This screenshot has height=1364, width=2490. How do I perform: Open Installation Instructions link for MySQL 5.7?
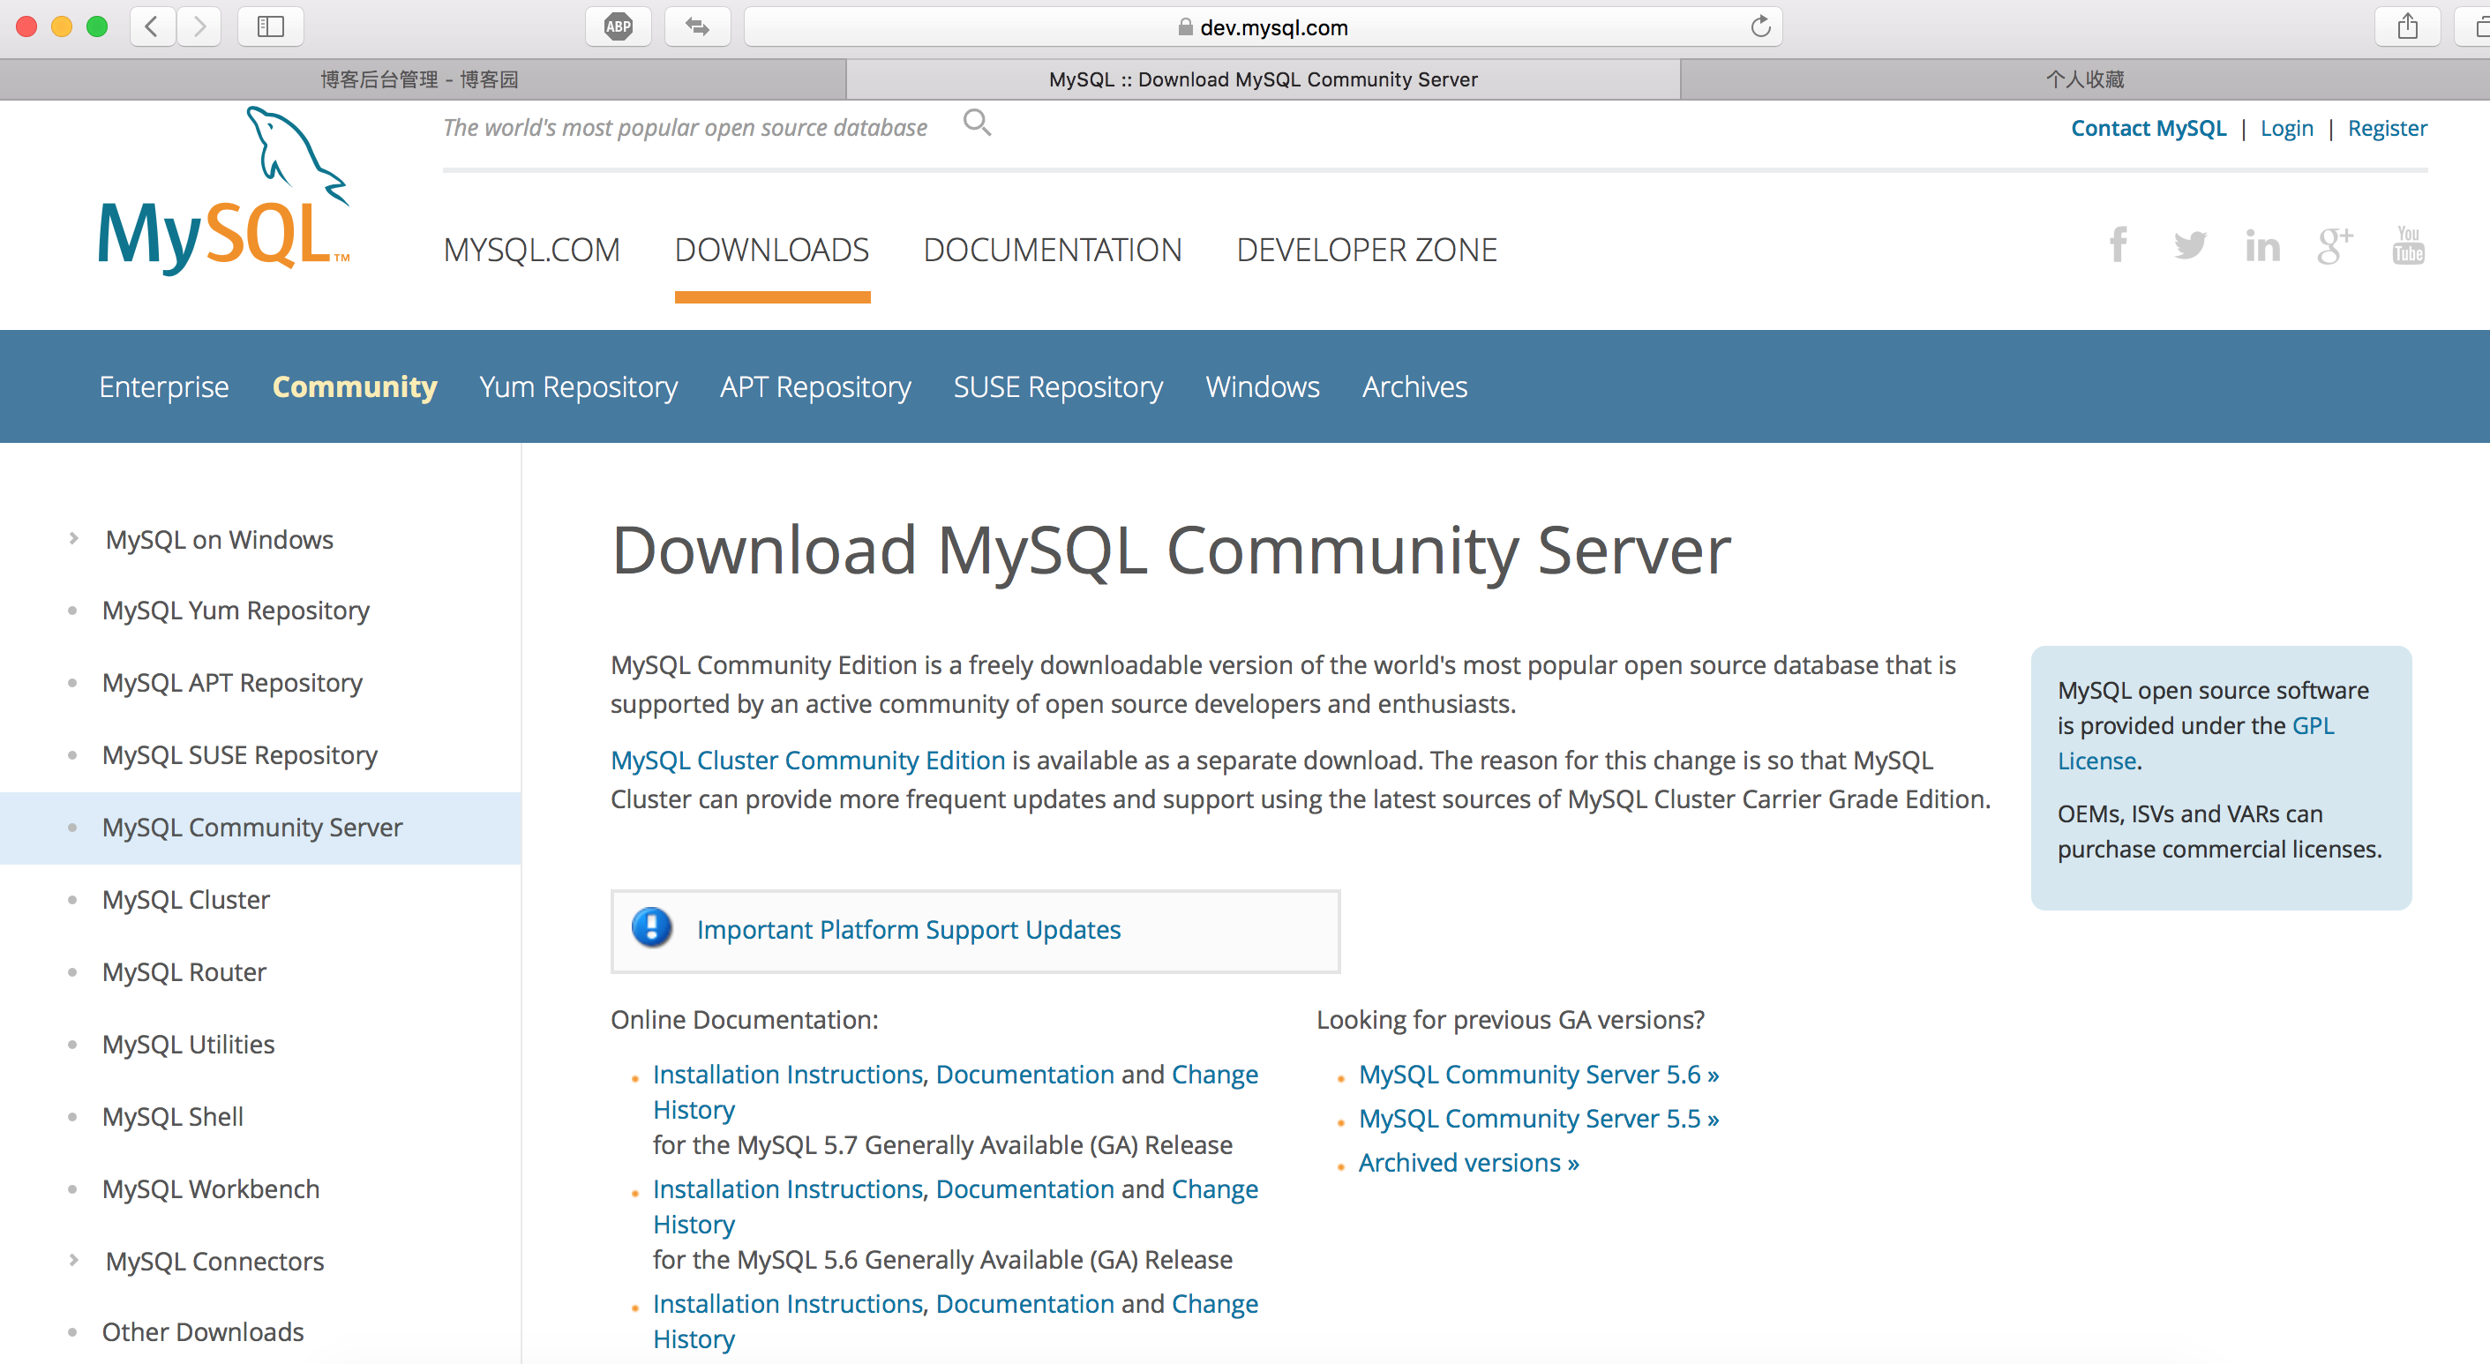(789, 1074)
